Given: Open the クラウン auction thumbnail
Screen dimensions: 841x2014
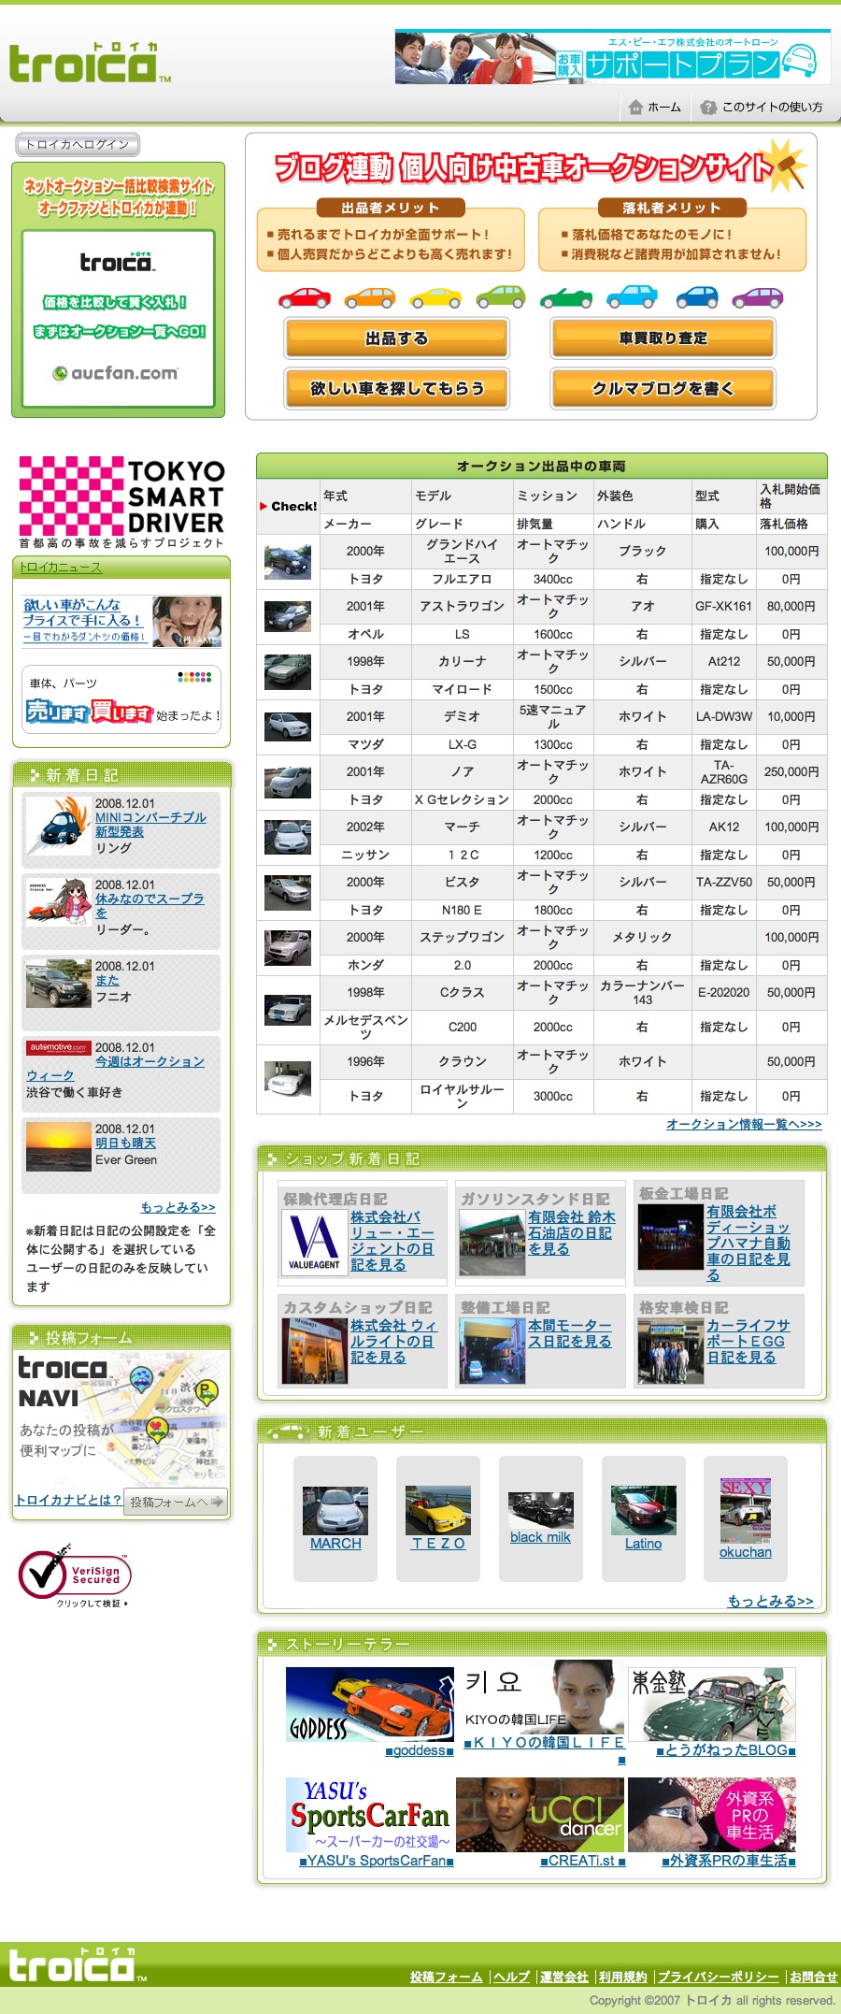Looking at the screenshot, I should [x=288, y=1078].
